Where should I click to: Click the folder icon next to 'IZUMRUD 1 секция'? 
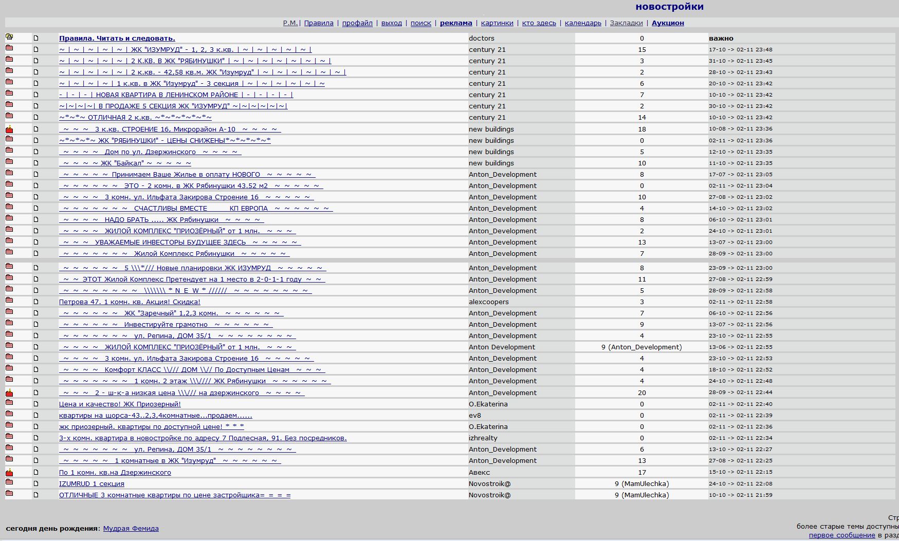(9, 482)
